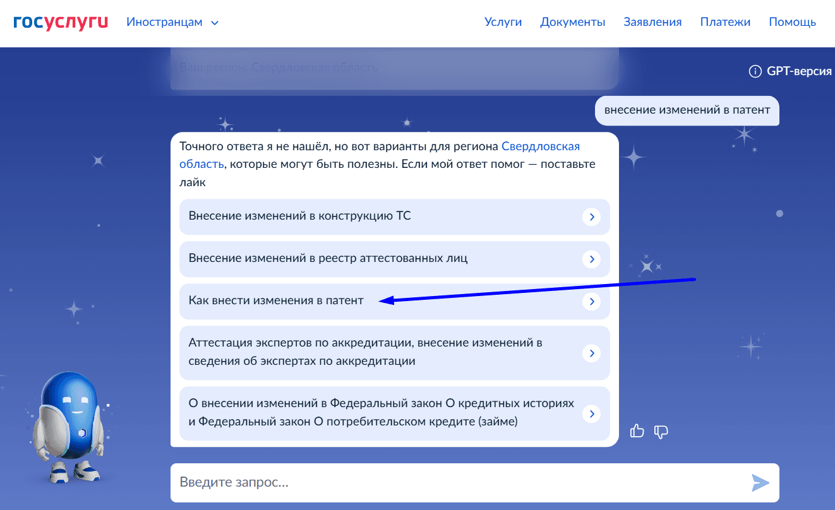Click arrow icon on Внесение изменений в конструкцию ТС
The width and height of the screenshot is (835, 510).
(591, 216)
